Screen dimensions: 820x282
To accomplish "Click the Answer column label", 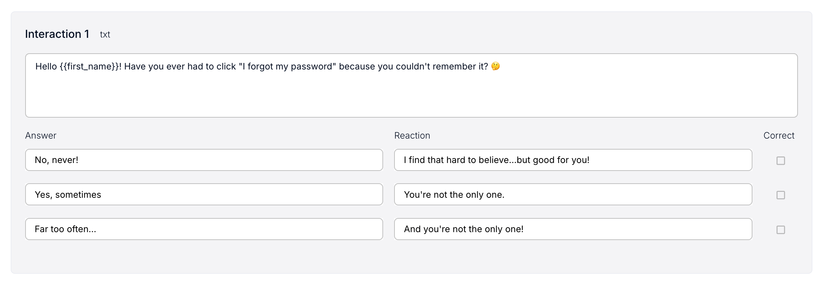I will click(x=41, y=135).
